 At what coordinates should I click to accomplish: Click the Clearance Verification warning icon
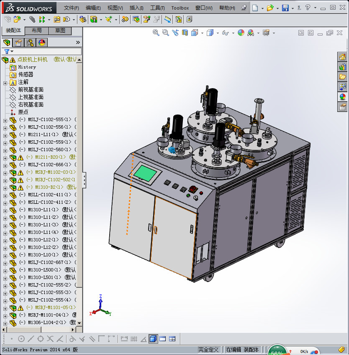179,20
